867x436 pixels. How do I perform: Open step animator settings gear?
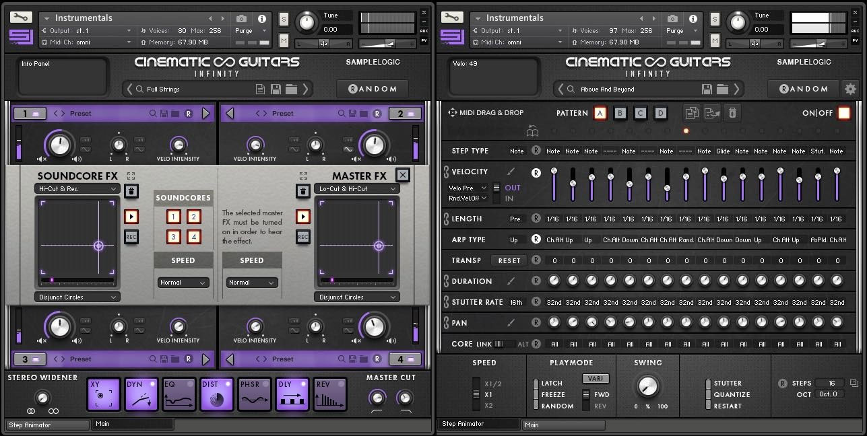(x=850, y=89)
